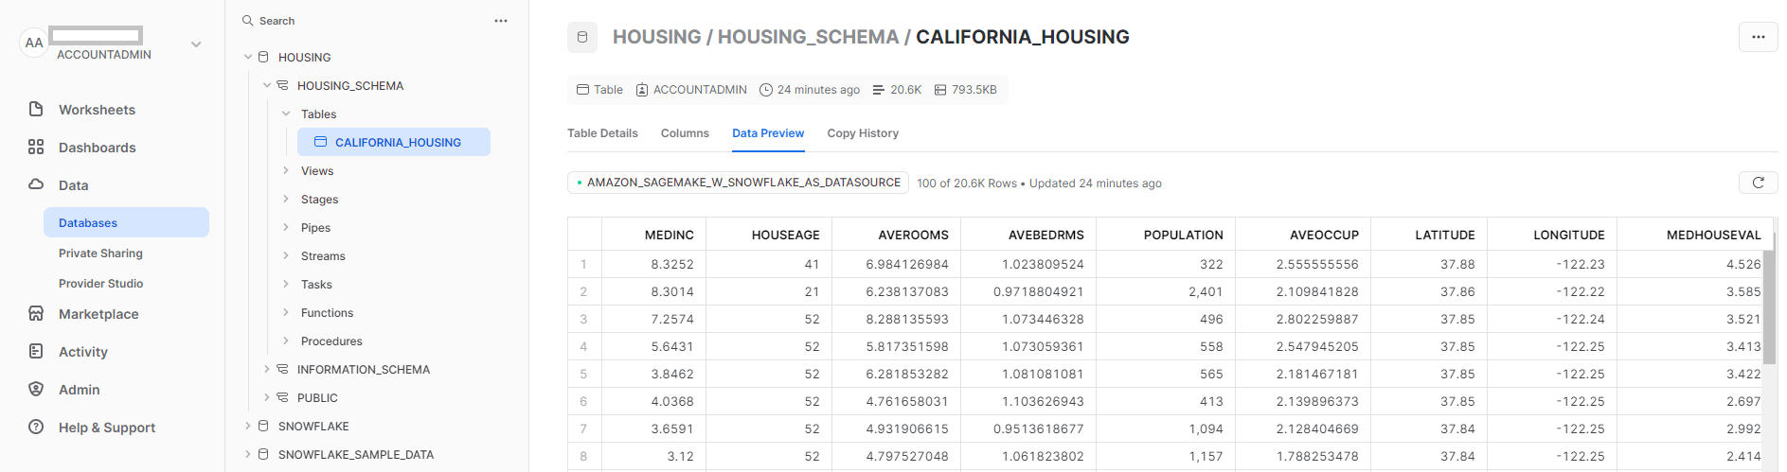Click the clock icon next to 24 minutes ago
The width and height of the screenshot is (1787, 472).
766,90
